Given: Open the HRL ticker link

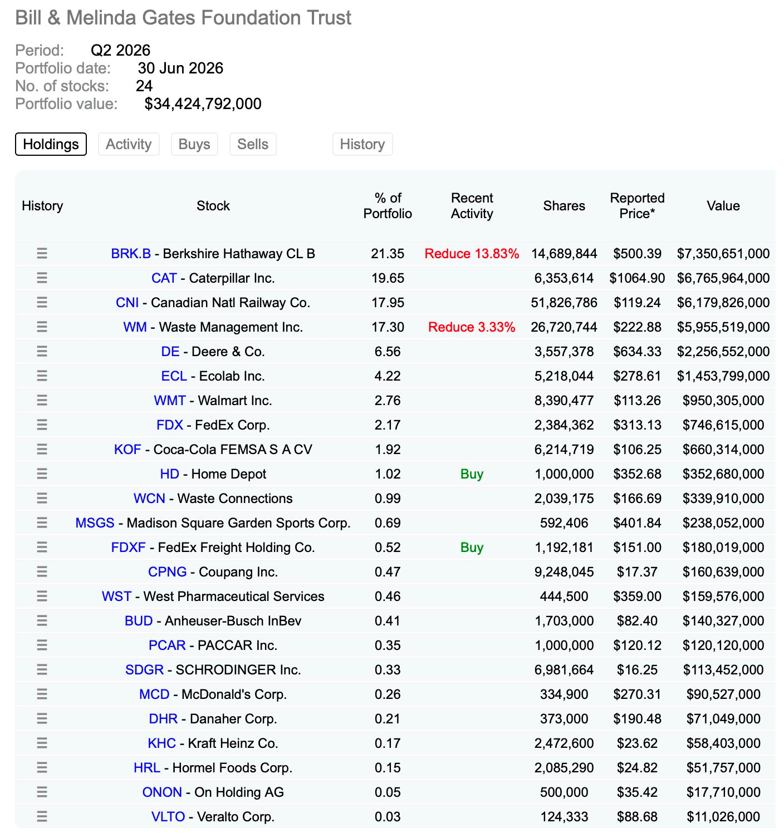Looking at the screenshot, I should coord(147,768).
